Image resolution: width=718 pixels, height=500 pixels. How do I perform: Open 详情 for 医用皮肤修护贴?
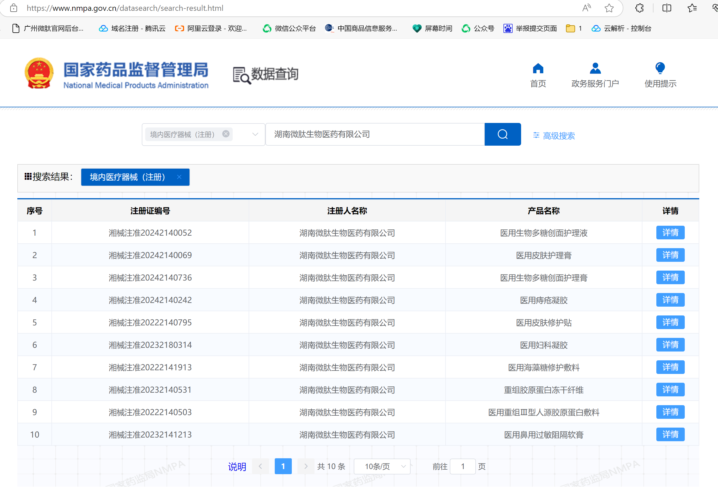point(670,322)
